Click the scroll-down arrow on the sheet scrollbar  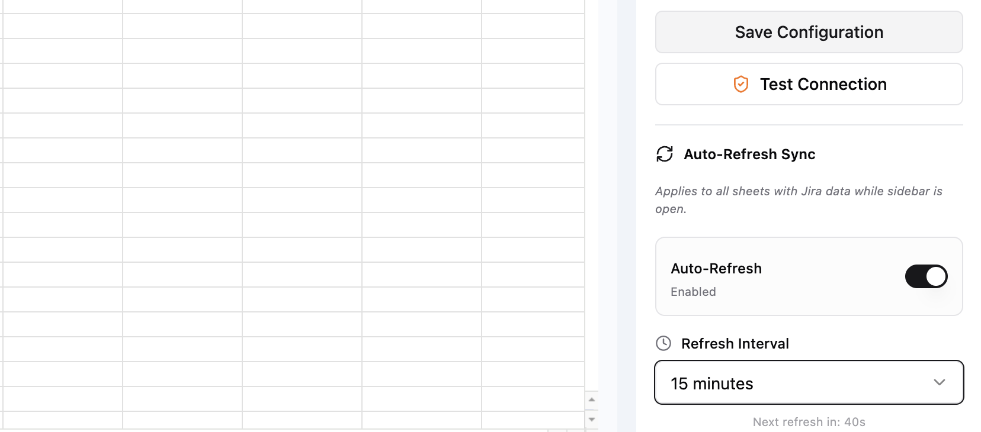[592, 419]
